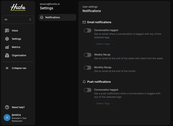This screenshot has height=126, width=173.
Task: Click the User settings label
Action: pyautogui.click(x=90, y=7)
